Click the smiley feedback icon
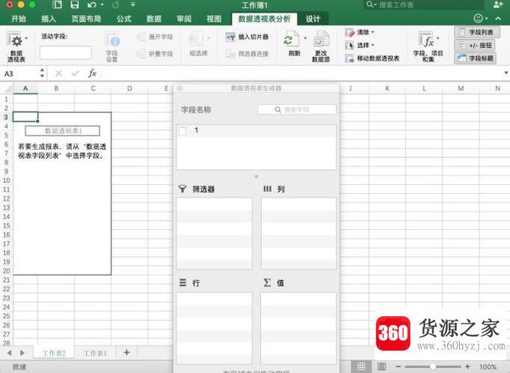The image size is (510, 373). coord(478,18)
